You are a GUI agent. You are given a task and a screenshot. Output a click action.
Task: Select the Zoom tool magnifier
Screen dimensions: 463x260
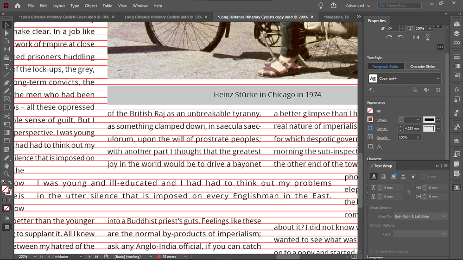point(6,174)
